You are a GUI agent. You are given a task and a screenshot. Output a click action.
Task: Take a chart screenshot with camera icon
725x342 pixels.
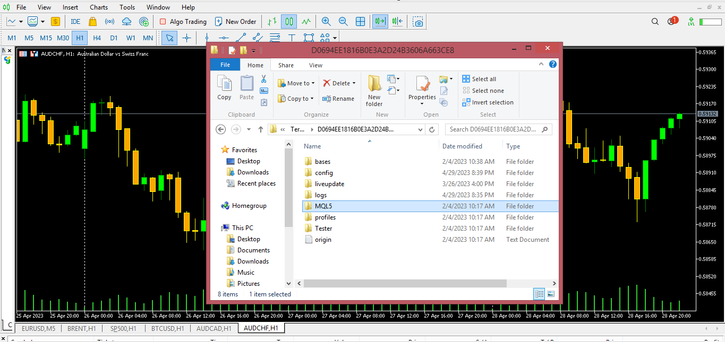[419, 22]
